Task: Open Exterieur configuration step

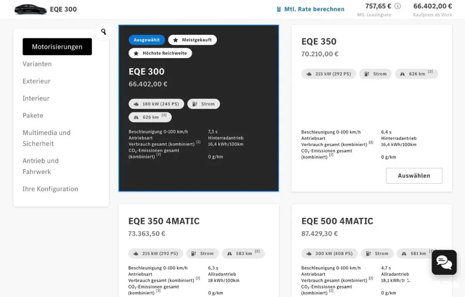Action: tap(37, 81)
